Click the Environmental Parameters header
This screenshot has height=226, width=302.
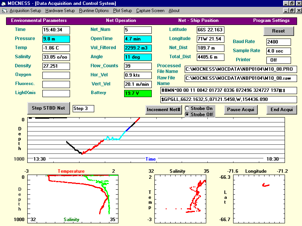39,20
